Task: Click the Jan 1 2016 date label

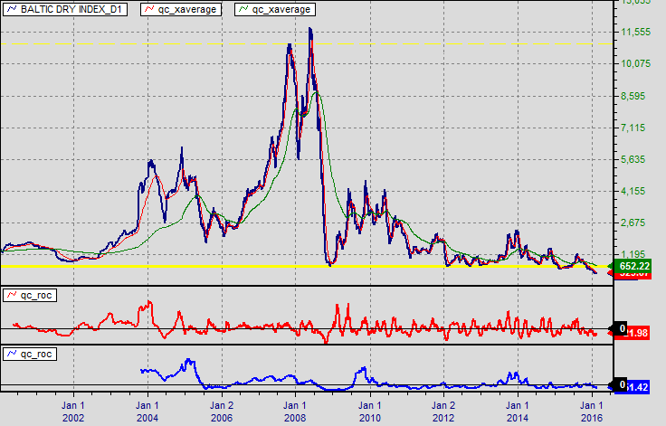Action: coord(592,412)
